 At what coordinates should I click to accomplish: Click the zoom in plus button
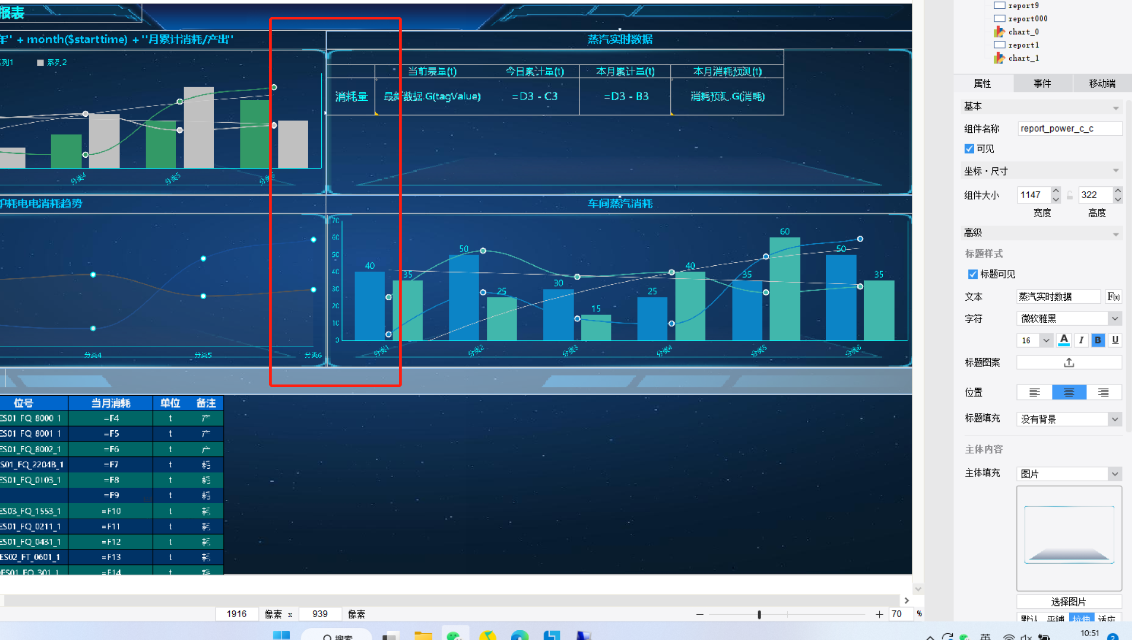pyautogui.click(x=879, y=614)
